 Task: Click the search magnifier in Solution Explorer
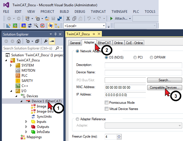point(57,48)
